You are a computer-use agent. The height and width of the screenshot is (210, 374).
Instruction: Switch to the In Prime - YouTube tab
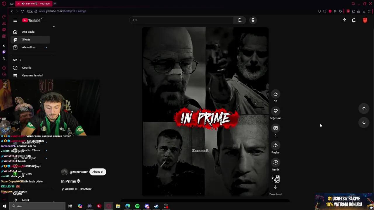[x=34, y=3]
